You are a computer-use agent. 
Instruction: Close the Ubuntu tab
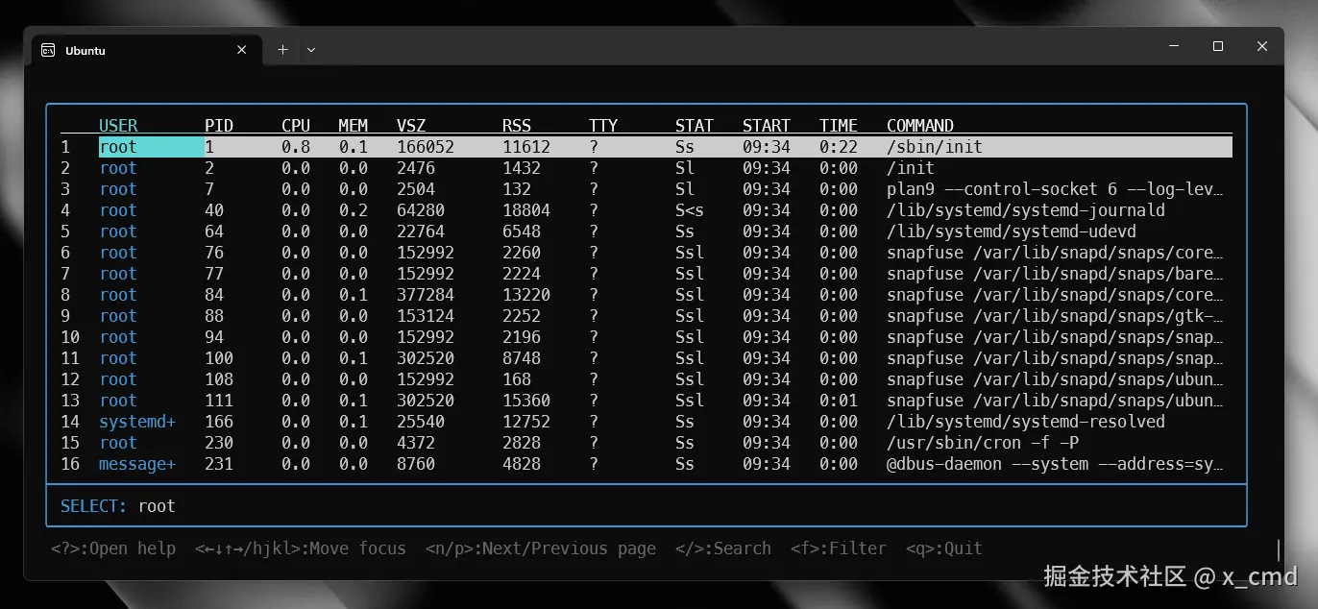242,50
